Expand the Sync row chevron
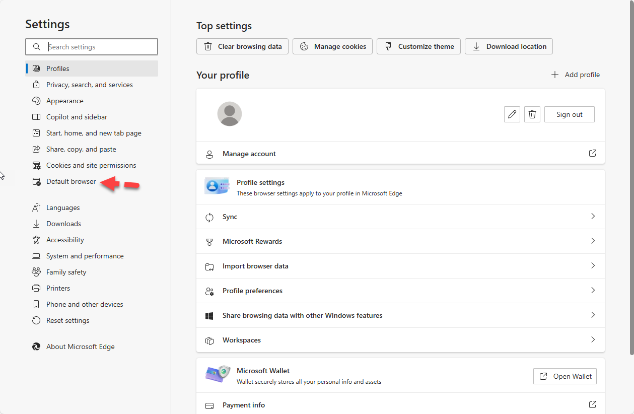This screenshot has width=634, height=414. [x=593, y=216]
